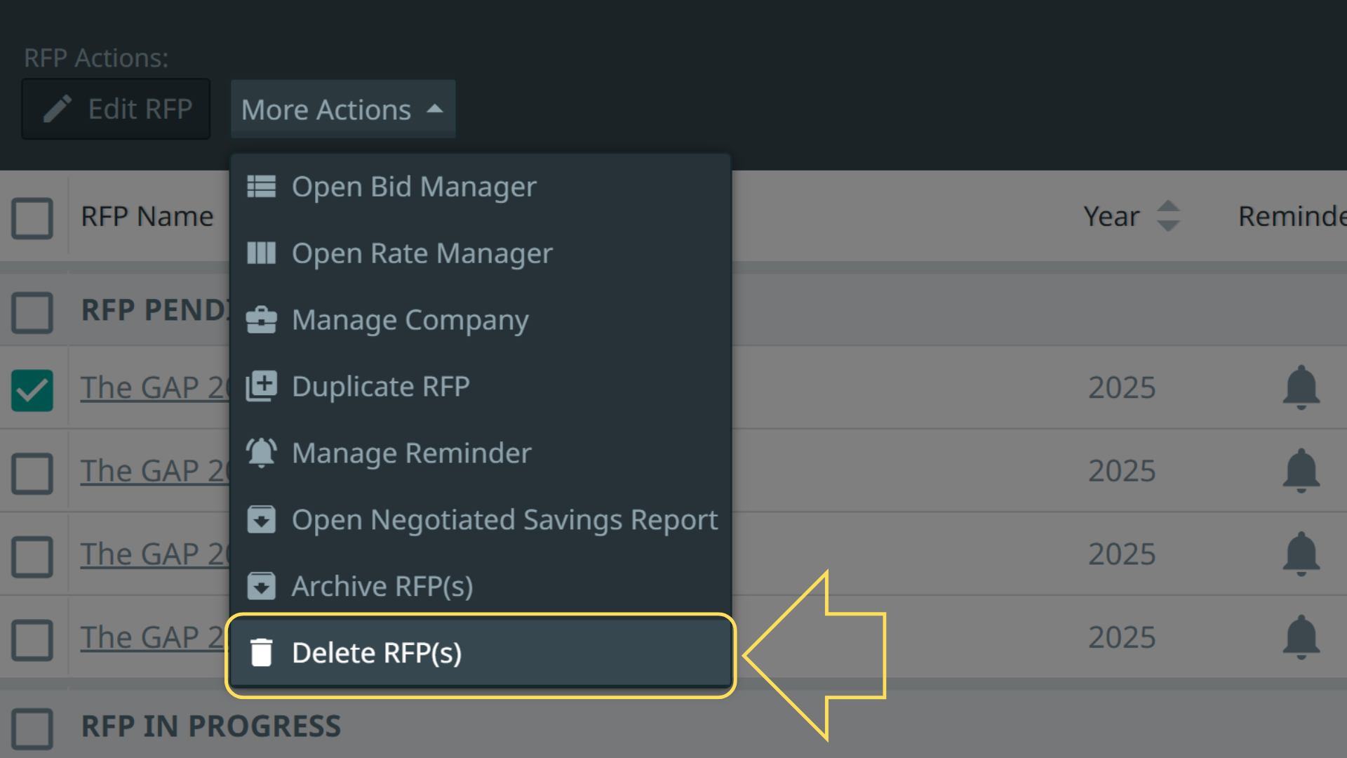The width and height of the screenshot is (1347, 758).
Task: Uncheck the selected GAP RFP checkbox
Action: [x=32, y=390]
